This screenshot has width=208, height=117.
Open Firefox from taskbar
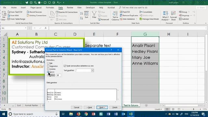[x=79, y=114]
